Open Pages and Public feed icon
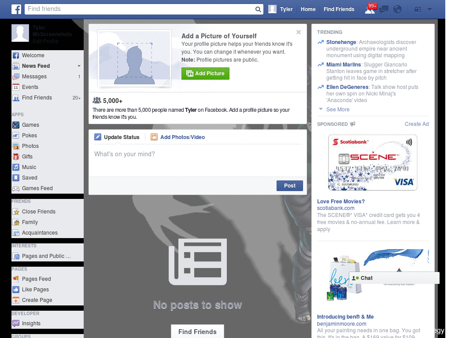This screenshot has height=338, width=451. click(x=16, y=256)
